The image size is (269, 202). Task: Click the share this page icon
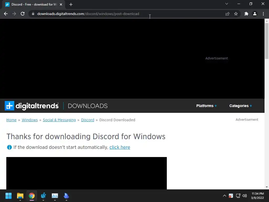pos(227,14)
